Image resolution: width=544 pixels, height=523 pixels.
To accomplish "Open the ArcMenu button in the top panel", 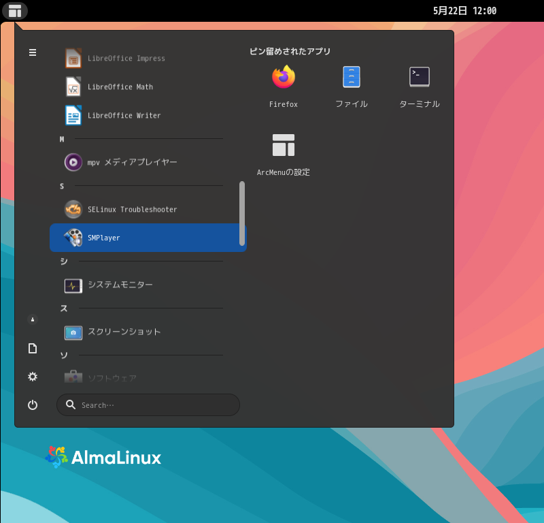I will (15, 11).
